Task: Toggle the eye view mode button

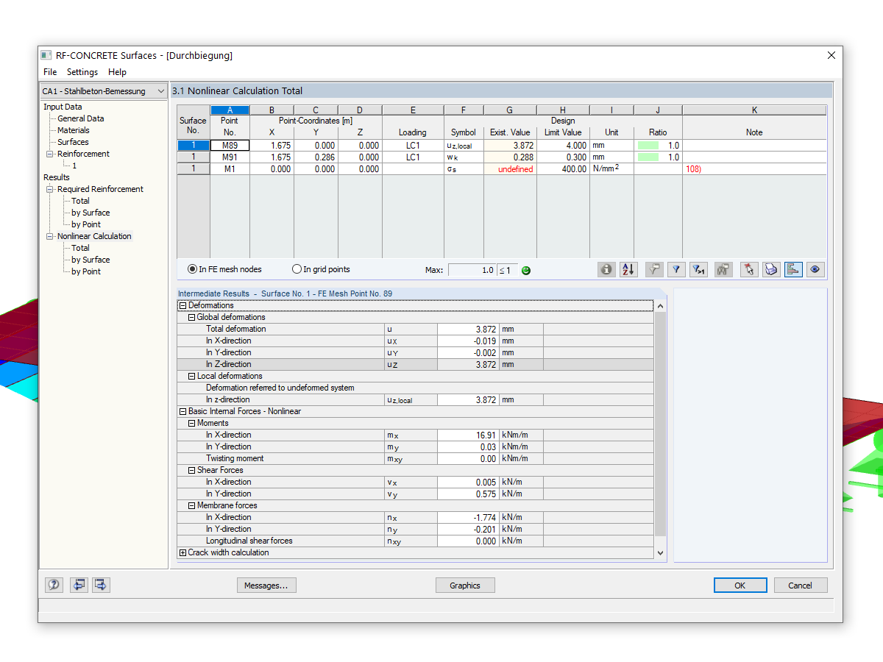Action: (x=815, y=270)
